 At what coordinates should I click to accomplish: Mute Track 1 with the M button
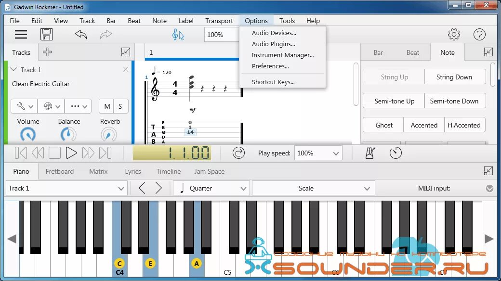(x=107, y=106)
